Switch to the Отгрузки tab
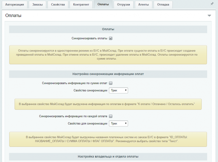Image resolution: width=218 pixels, height=162 pixels. click(123, 5)
